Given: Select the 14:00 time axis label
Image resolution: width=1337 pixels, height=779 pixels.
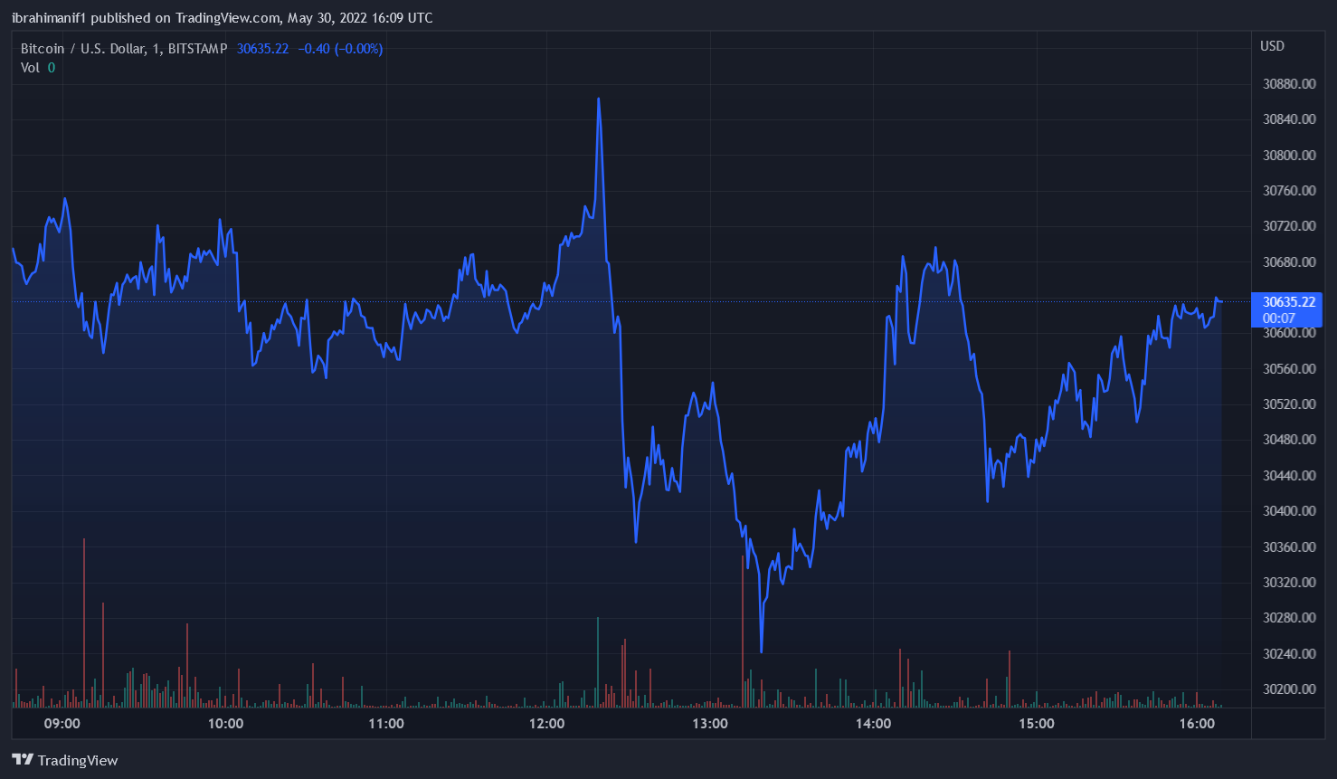Looking at the screenshot, I should coord(873,723).
